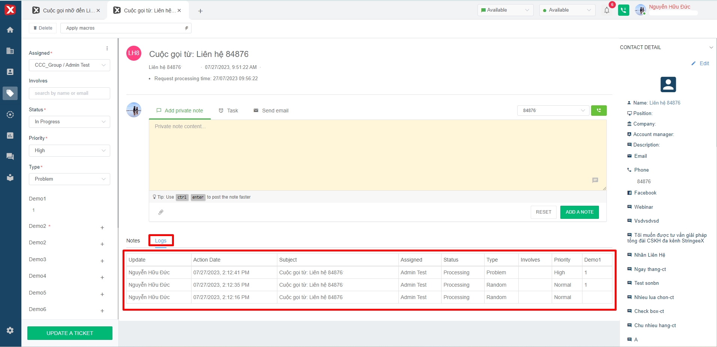Switch to the Notes tab
717x347 pixels.
point(133,241)
